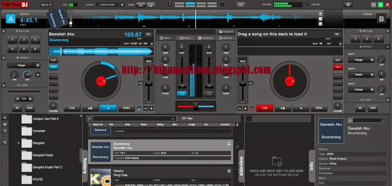The height and width of the screenshot is (186, 392).
Task: Toggle the broadcast waveform icon in the top bar
Action: click(240, 5)
